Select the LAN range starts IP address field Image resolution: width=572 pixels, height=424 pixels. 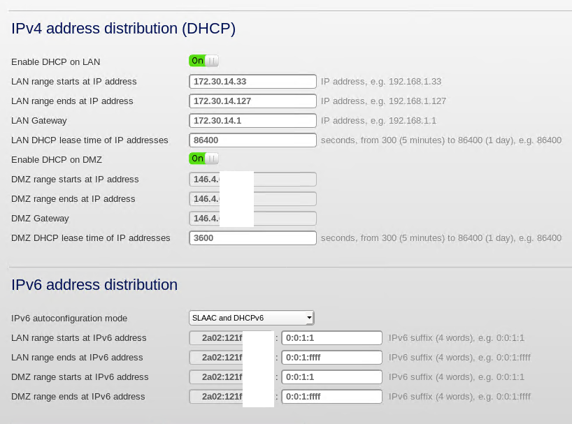(252, 81)
